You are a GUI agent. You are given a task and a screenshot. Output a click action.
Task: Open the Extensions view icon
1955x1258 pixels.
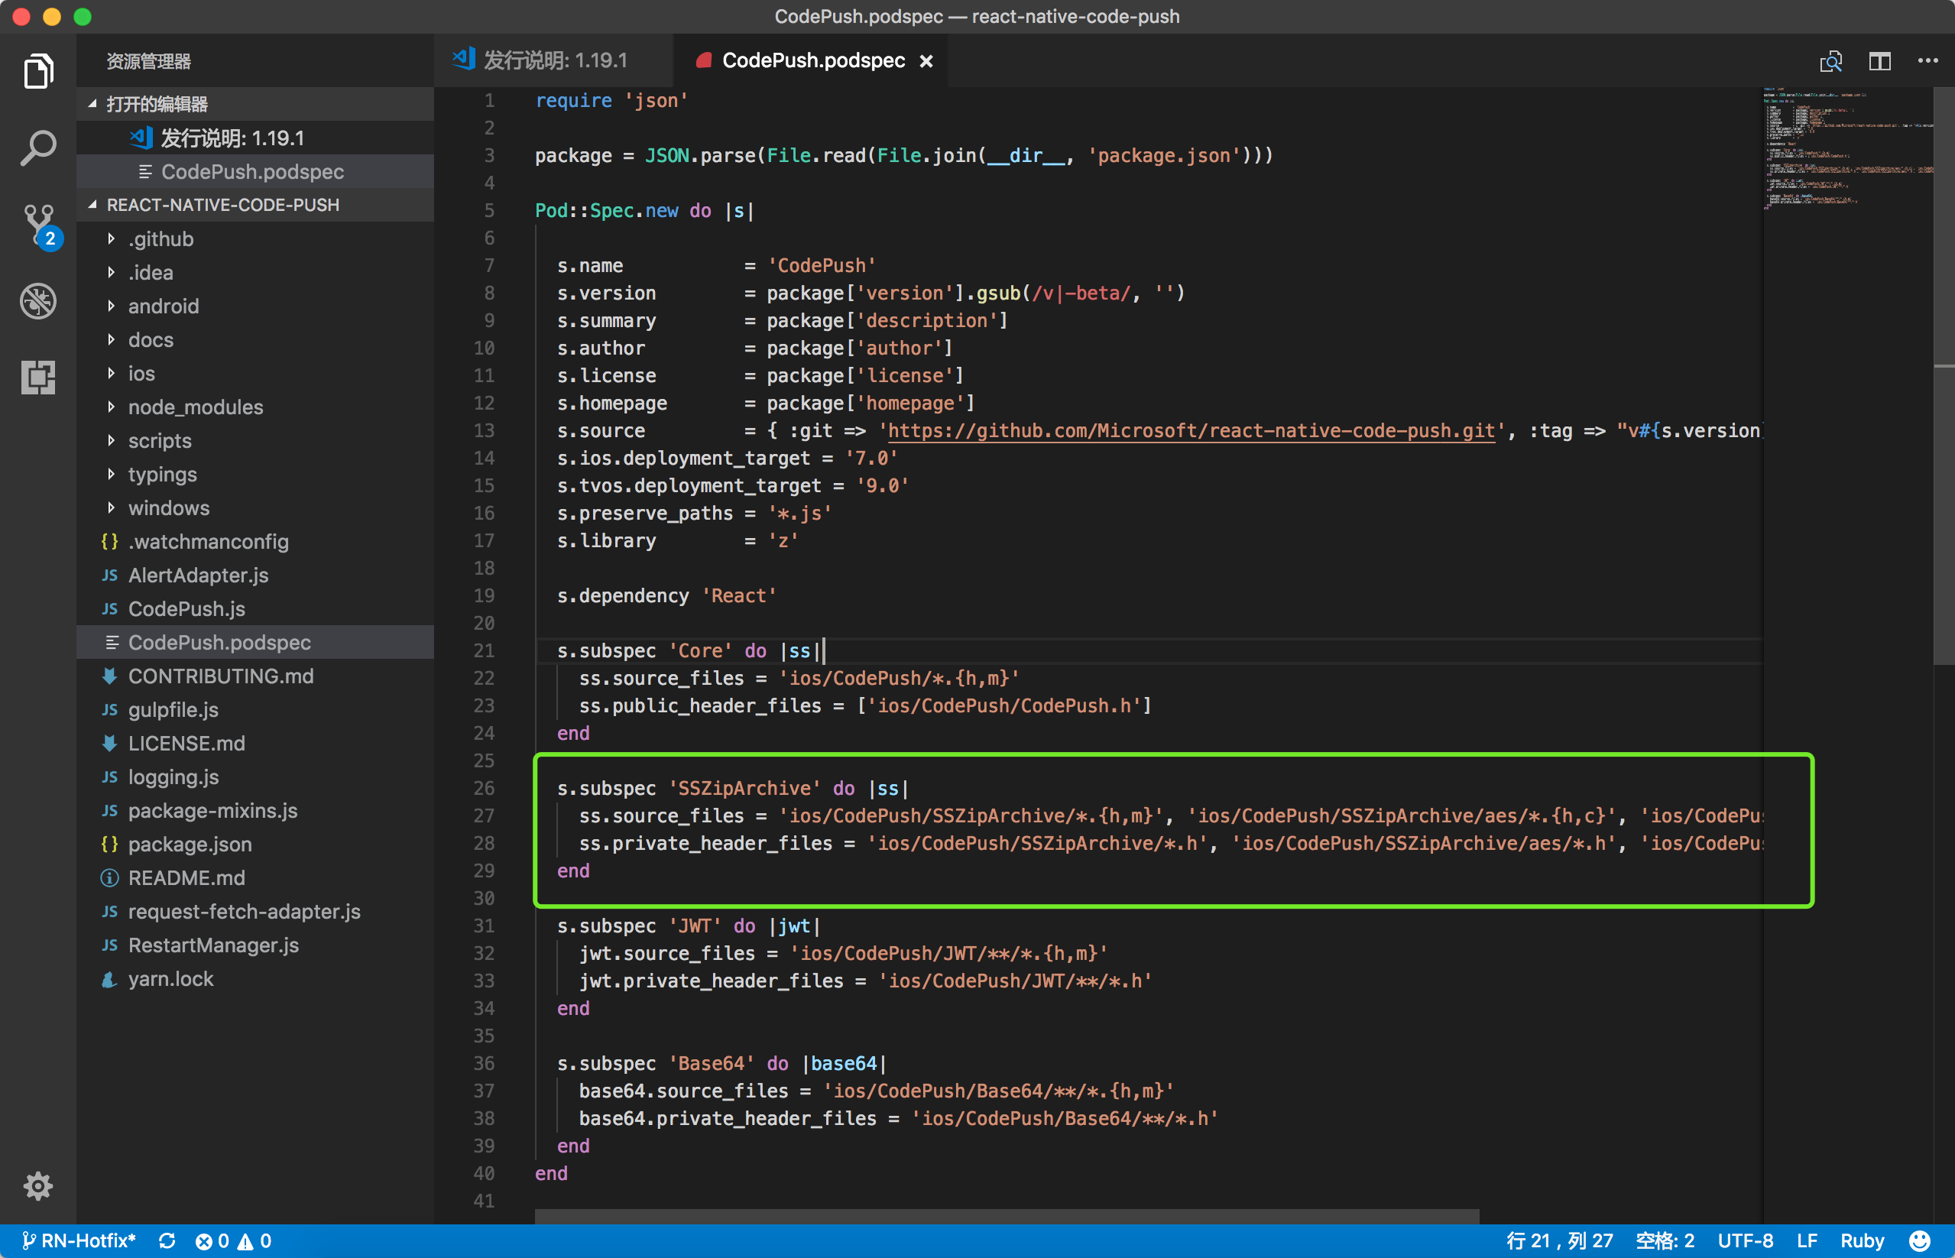tap(37, 378)
